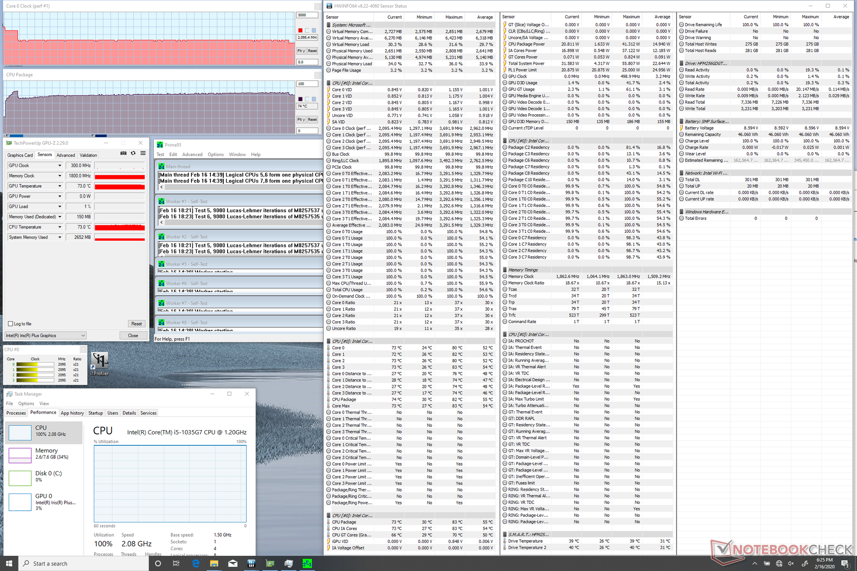Click the GPU-Z Reset button
Screen dimensions: 857x571
[137, 324]
